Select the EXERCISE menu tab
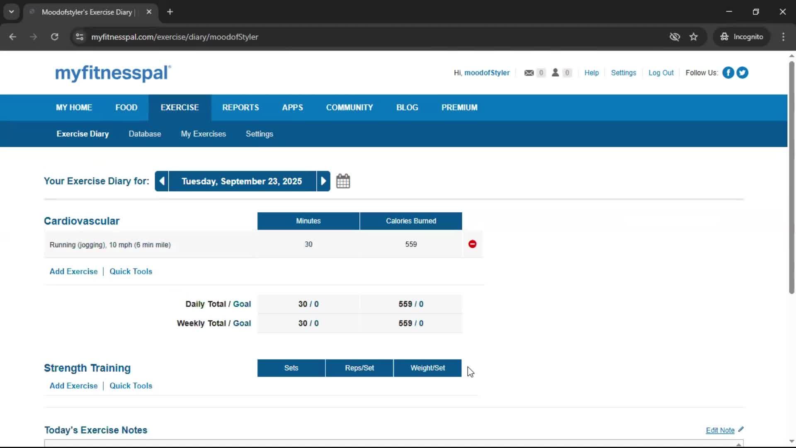The image size is (796, 448). tap(180, 107)
